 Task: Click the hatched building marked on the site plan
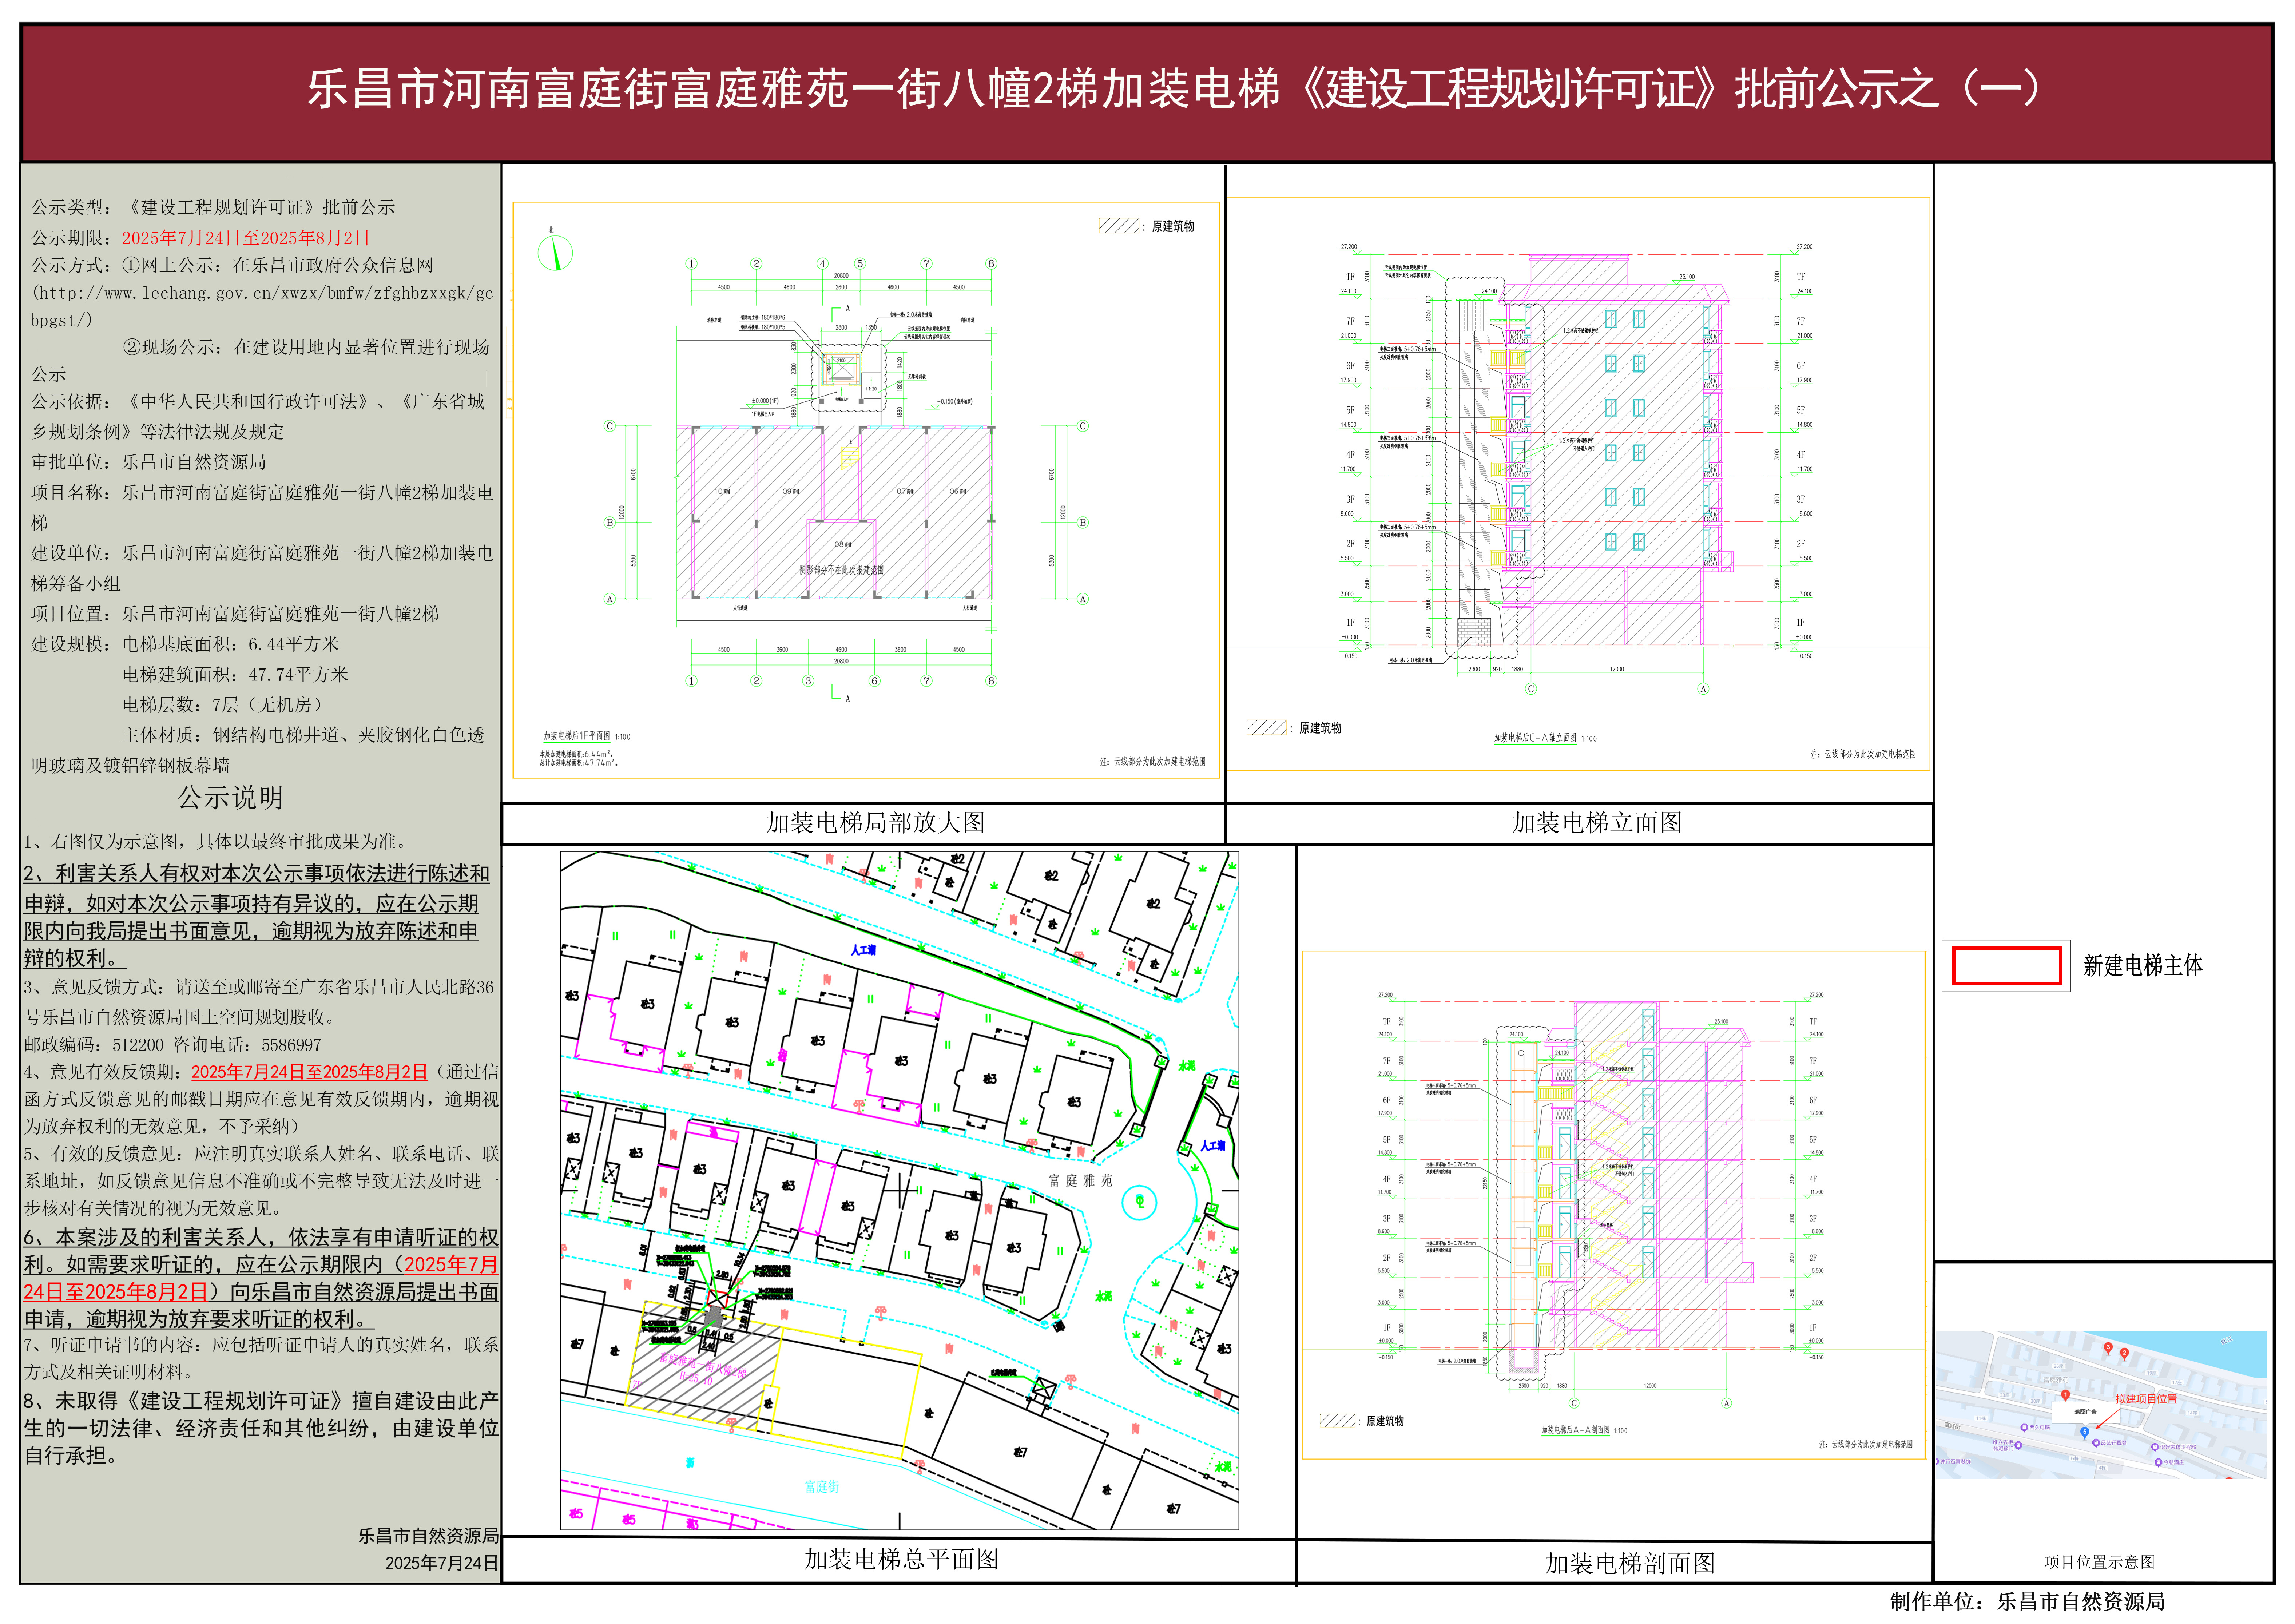[x=705, y=1352]
